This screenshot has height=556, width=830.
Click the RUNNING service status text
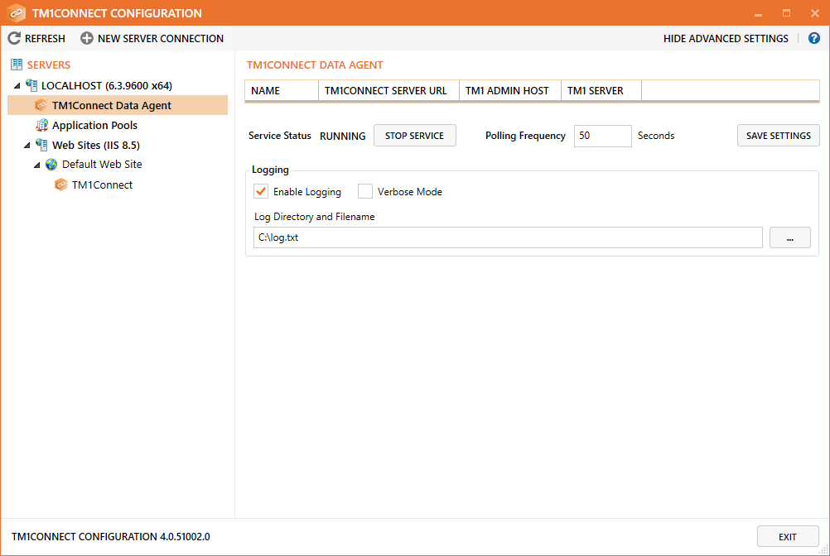tap(342, 136)
